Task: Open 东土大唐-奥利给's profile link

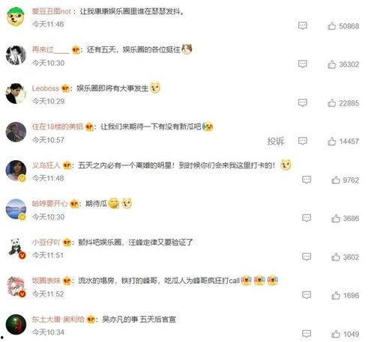Action: tap(58, 319)
